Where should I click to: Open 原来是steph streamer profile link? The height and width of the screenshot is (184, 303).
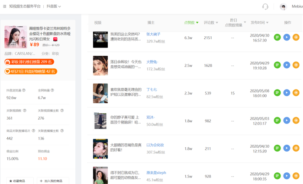tap(156, 173)
